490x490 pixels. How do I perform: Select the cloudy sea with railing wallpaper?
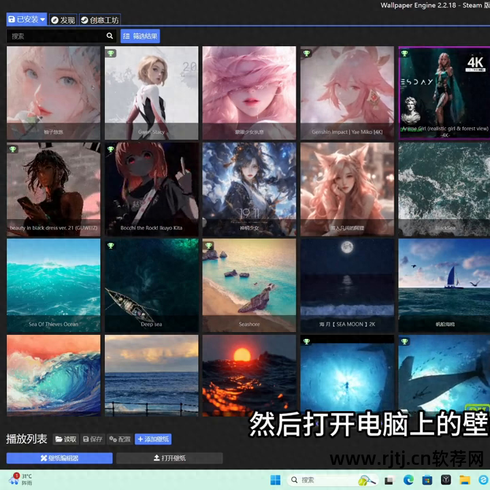pyautogui.click(x=152, y=376)
